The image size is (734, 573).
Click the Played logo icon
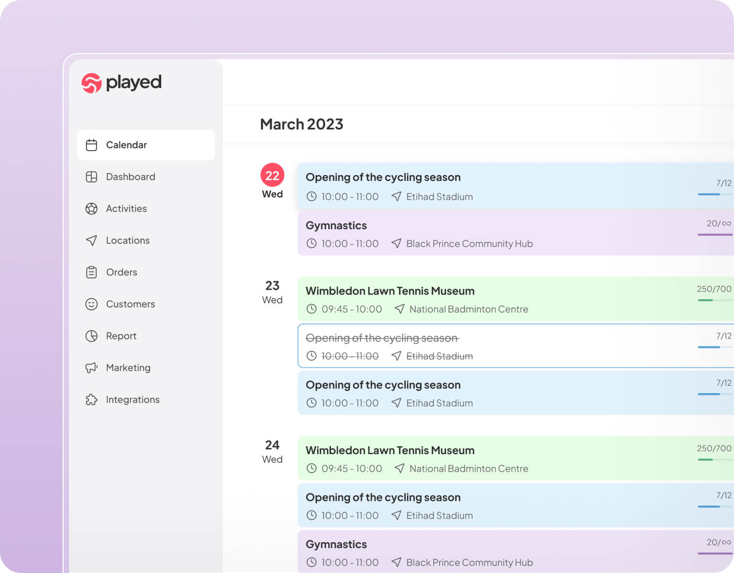[91, 83]
